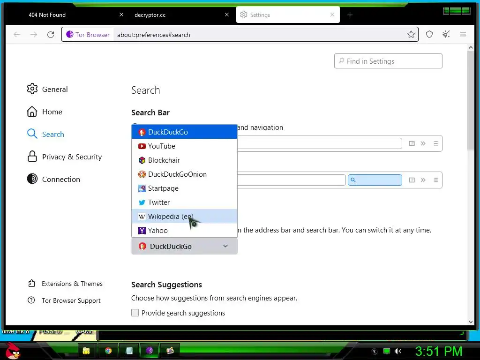Select DuckDuckGo in the engine list
The width and height of the screenshot is (480, 360).
tap(184, 132)
